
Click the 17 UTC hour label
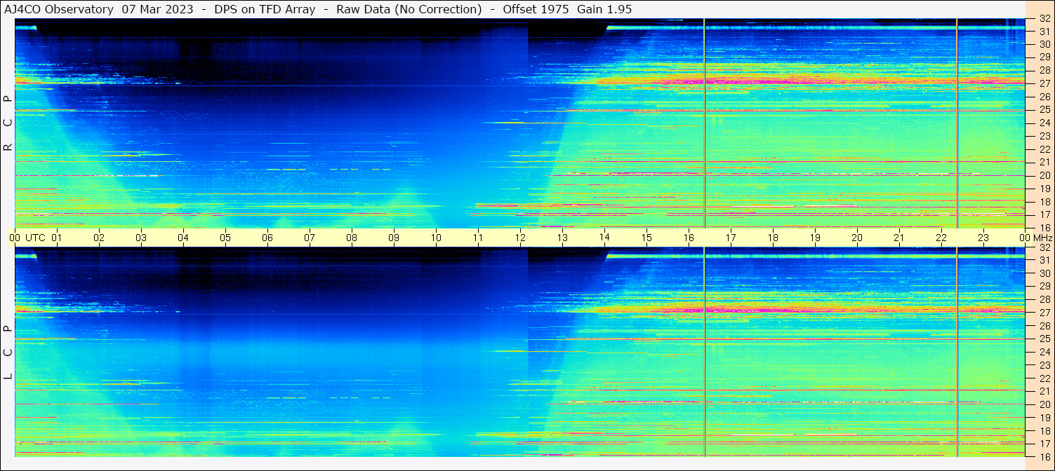731,238
